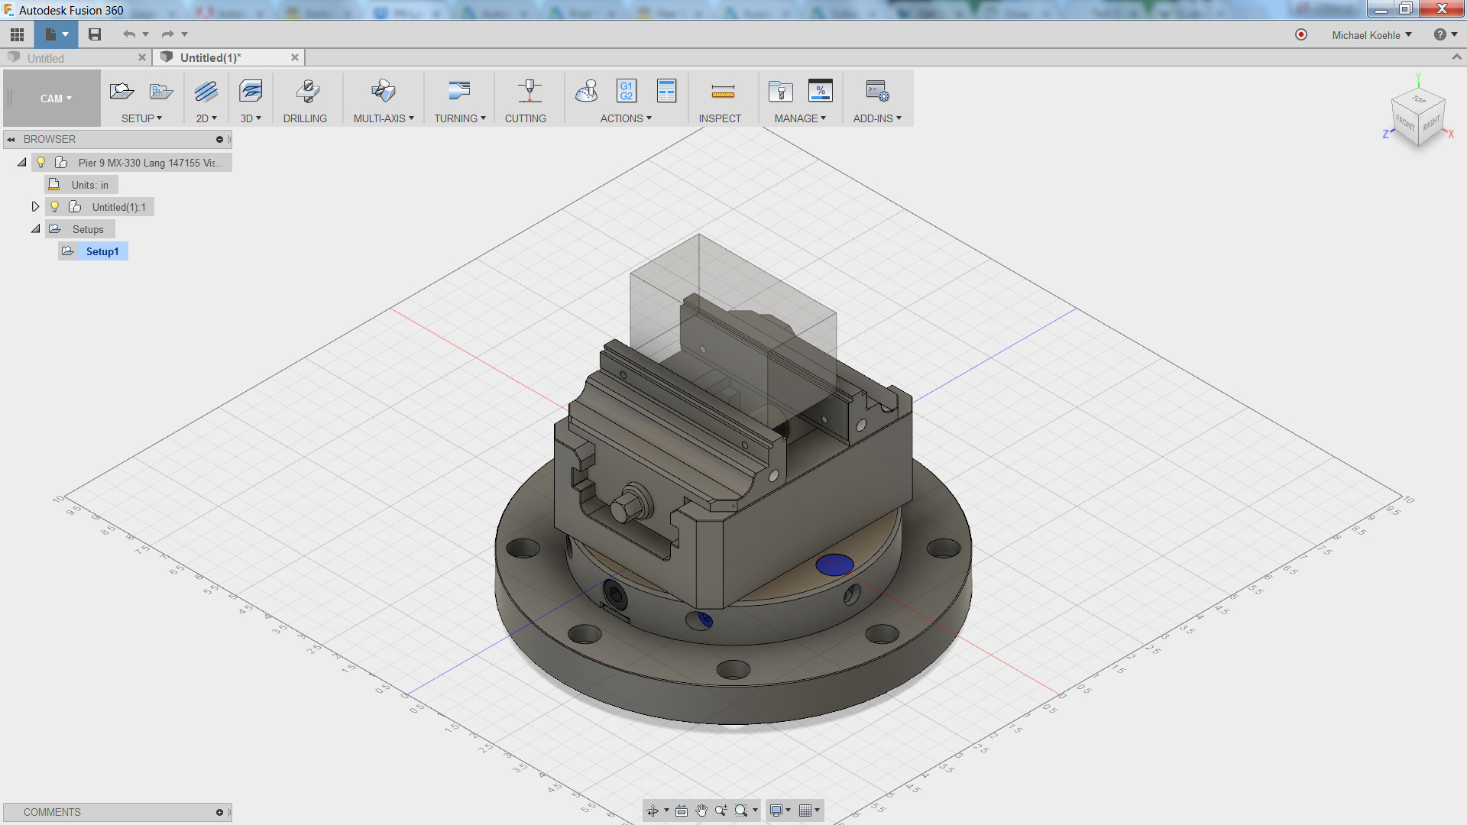1467x825 pixels.
Task: Open the undo history dropdown arrow
Action: [145, 34]
